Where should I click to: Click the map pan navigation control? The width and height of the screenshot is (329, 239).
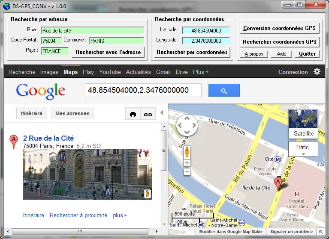click(x=187, y=126)
